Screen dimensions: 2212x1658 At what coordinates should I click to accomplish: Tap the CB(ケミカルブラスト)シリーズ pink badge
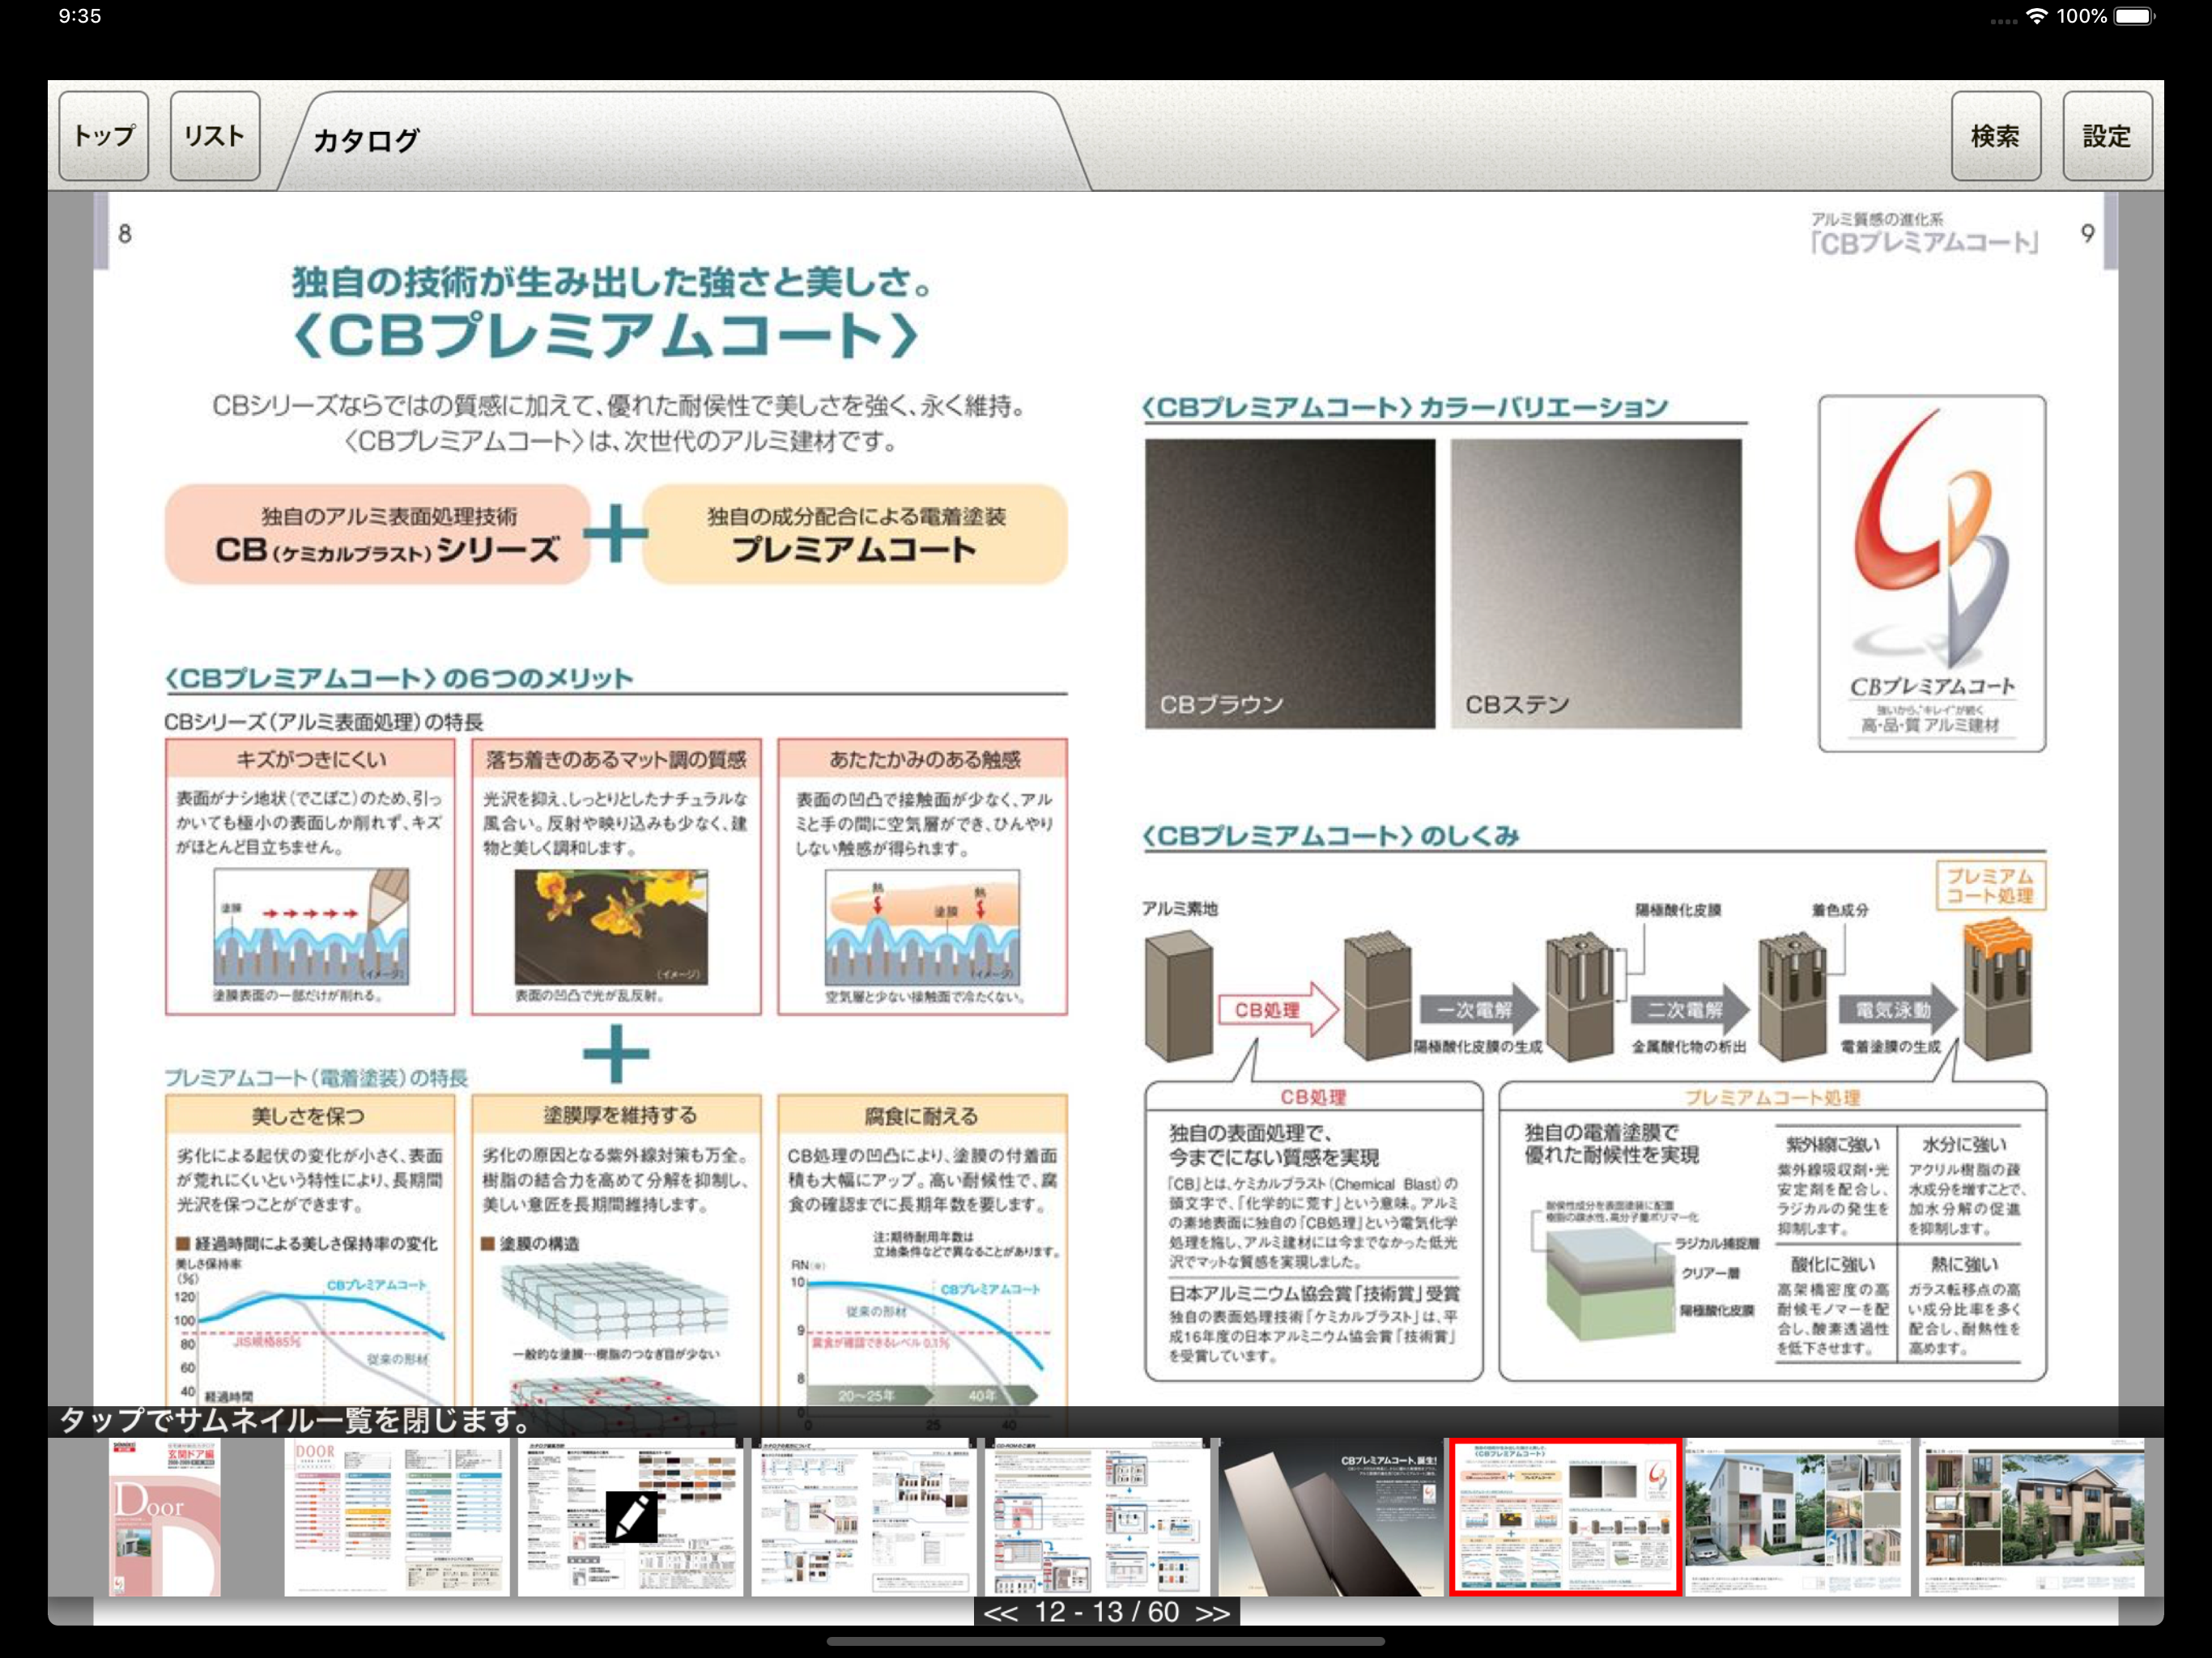pos(378,535)
